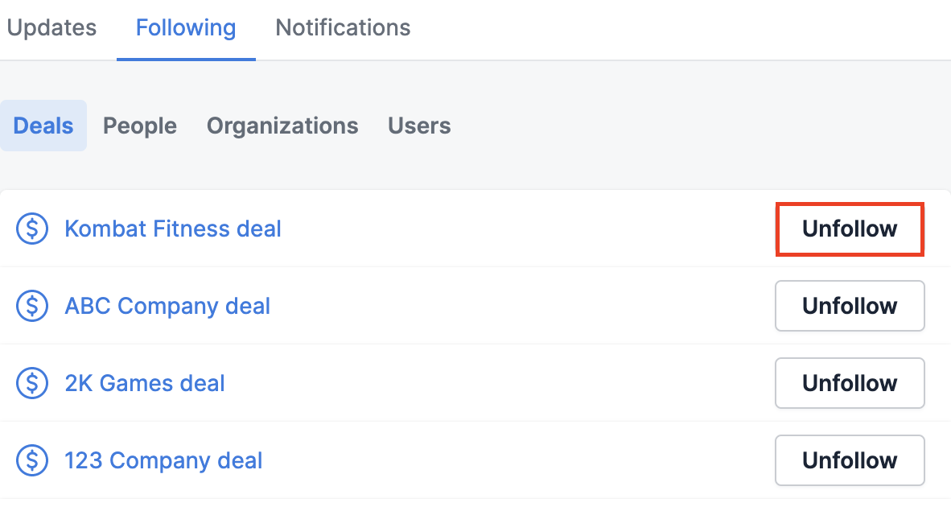Show followed People
The width and height of the screenshot is (951, 507).
(139, 126)
